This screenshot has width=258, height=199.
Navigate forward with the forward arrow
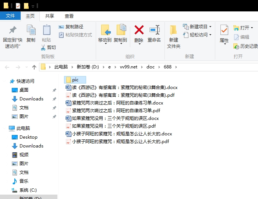point(18,67)
